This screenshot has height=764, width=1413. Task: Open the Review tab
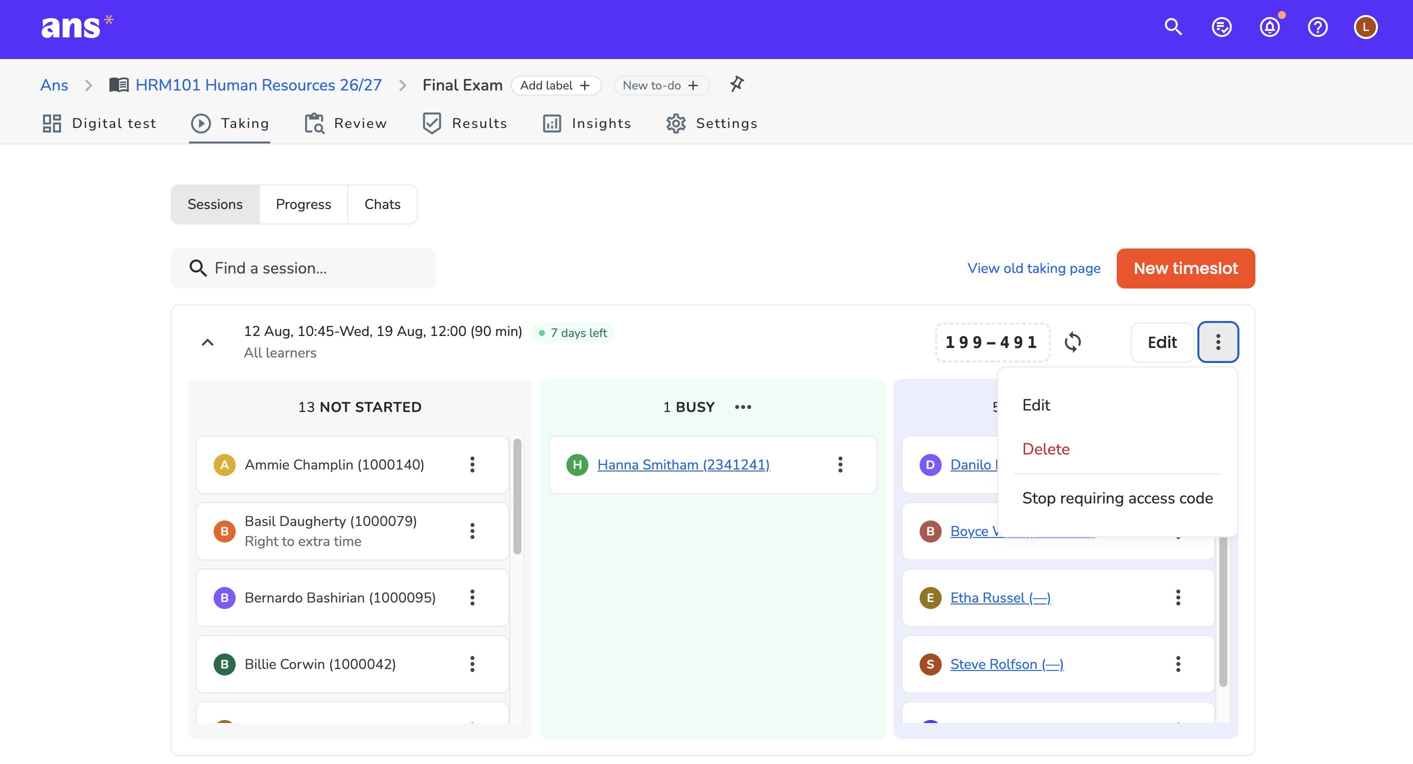346,123
